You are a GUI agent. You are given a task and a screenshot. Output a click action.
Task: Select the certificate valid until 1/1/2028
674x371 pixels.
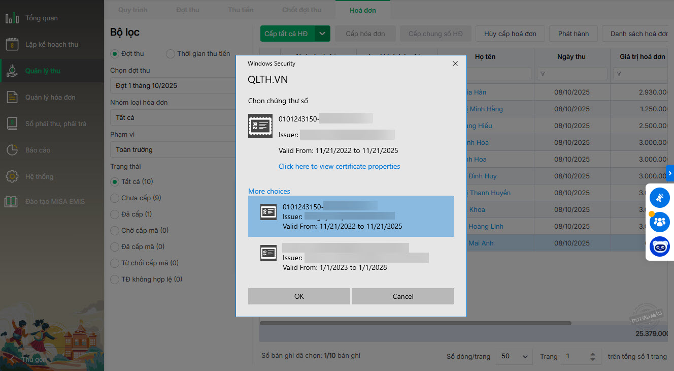[351, 258]
